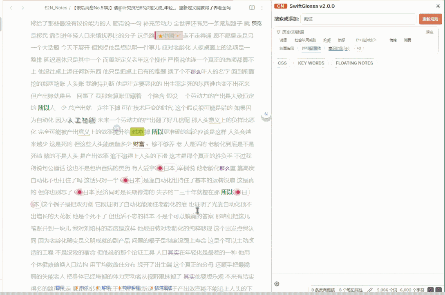Click 0 条反向链接 in status bar
Screen dimensions: 445x295
[323, 290]
